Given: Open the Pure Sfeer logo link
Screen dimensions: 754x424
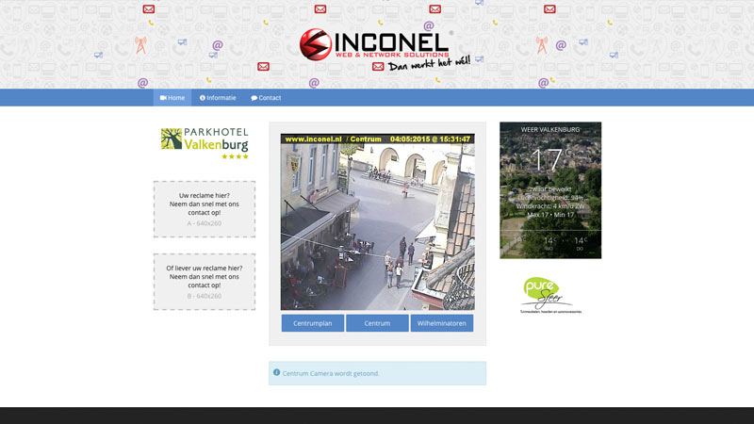Looking at the screenshot, I should coord(550,295).
